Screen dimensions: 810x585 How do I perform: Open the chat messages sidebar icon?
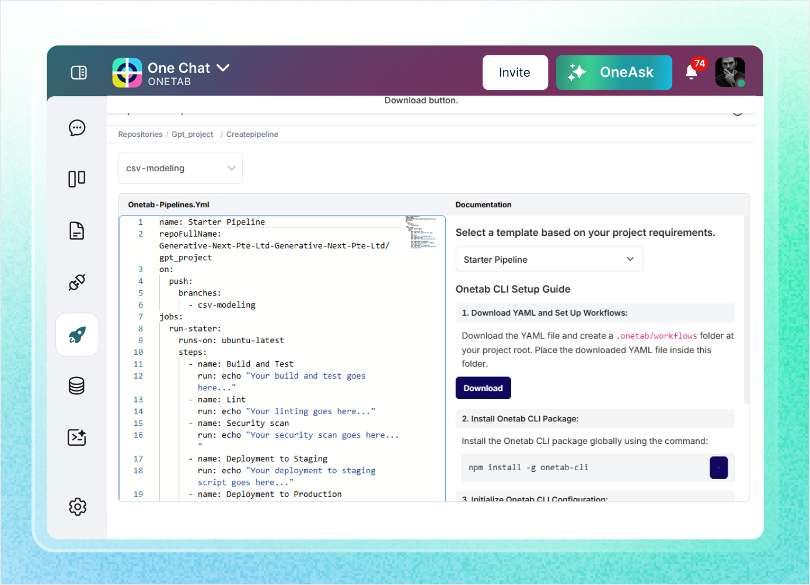click(77, 128)
